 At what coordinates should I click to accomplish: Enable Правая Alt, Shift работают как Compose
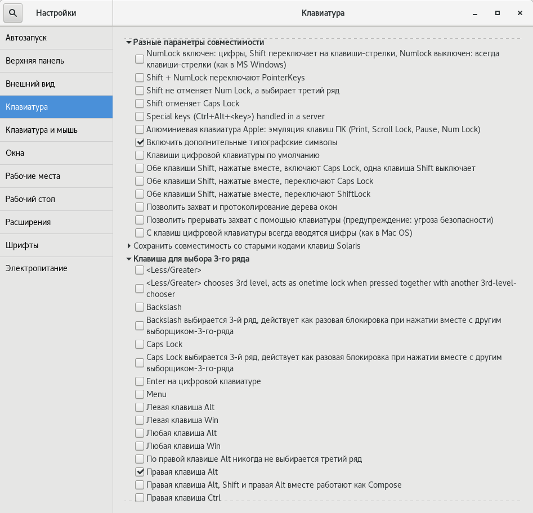[x=140, y=485]
